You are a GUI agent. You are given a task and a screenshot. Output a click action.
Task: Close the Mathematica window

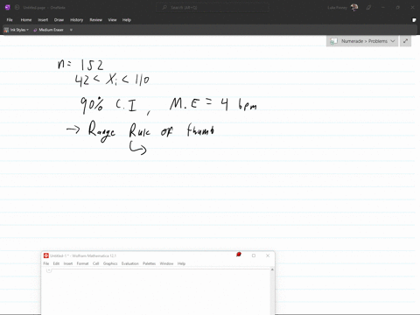(268, 255)
